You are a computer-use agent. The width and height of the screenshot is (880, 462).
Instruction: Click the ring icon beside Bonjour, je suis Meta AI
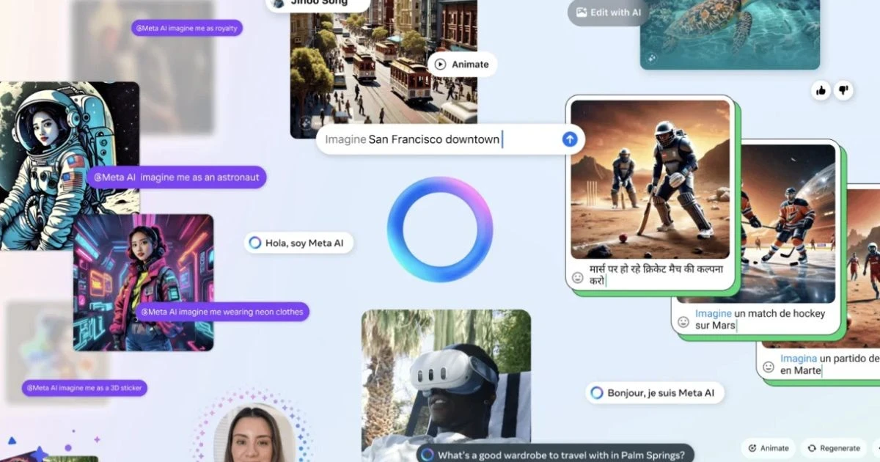[x=597, y=393]
